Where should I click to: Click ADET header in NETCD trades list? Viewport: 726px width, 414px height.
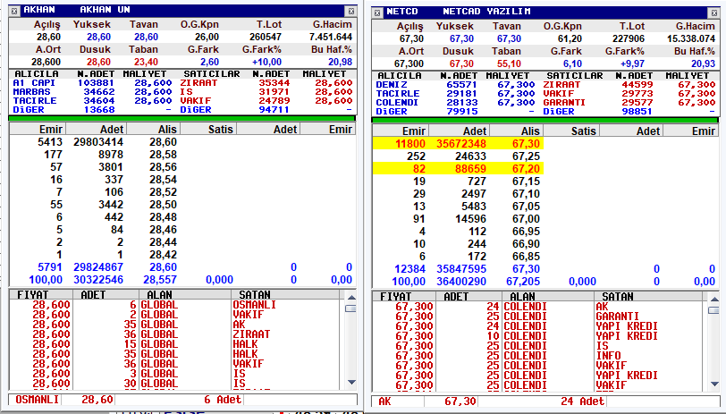click(x=469, y=296)
